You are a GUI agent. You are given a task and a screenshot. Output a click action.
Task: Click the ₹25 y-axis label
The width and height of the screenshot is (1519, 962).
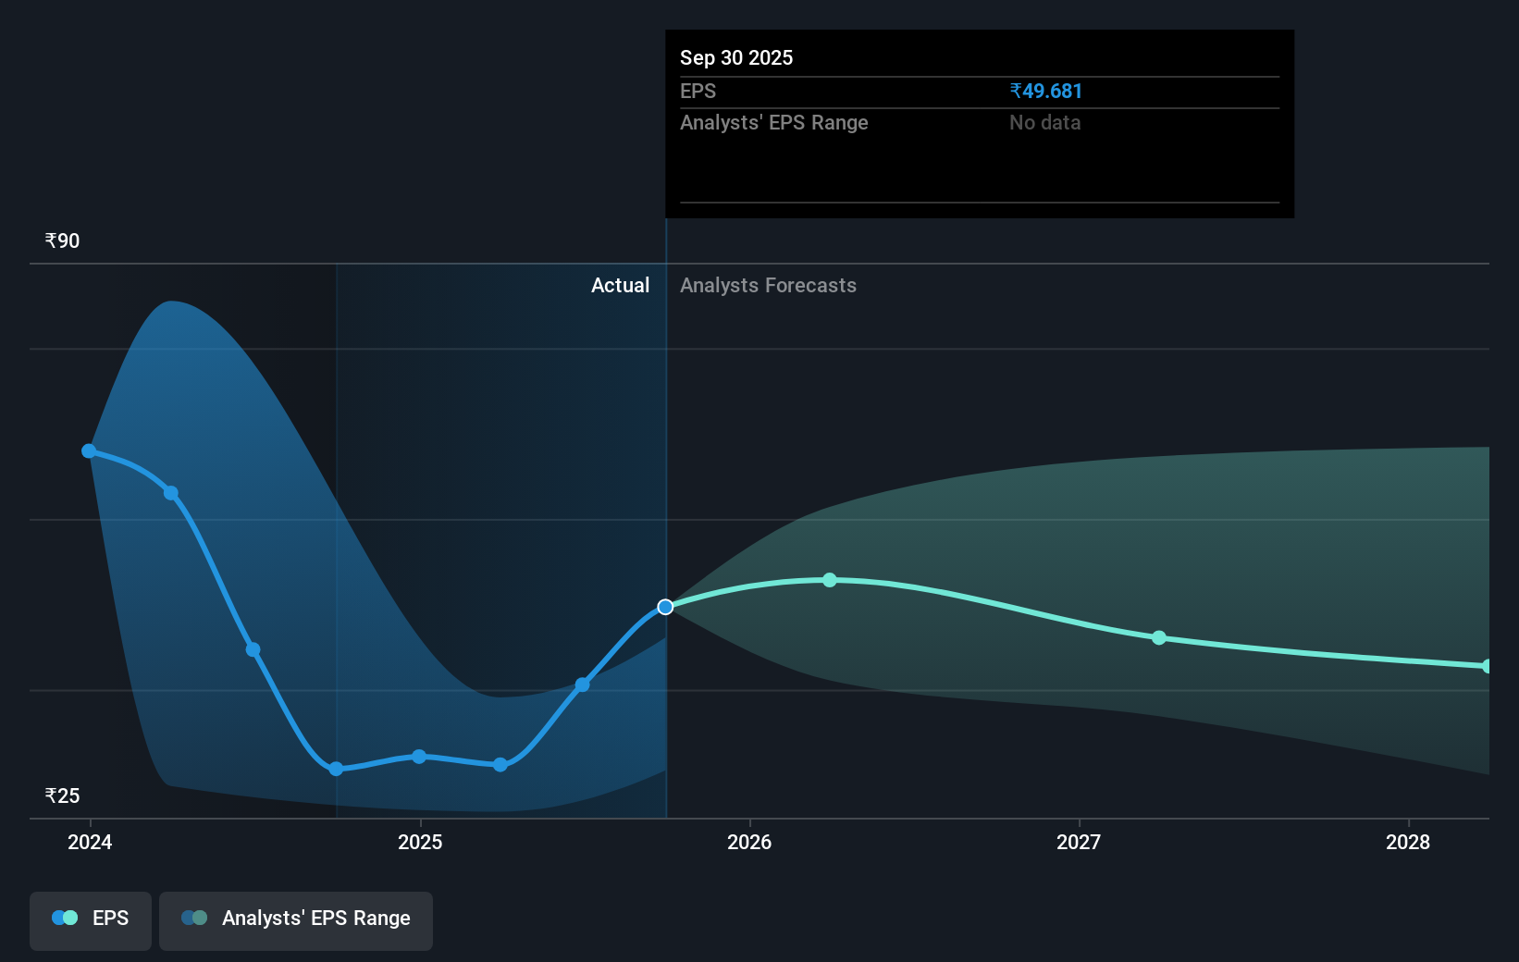click(x=62, y=795)
